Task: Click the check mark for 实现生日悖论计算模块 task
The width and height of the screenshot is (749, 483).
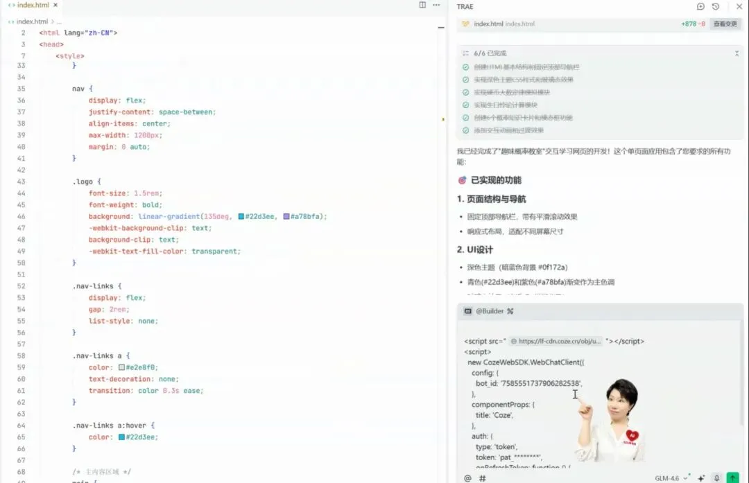Action: pos(466,105)
